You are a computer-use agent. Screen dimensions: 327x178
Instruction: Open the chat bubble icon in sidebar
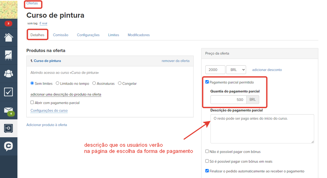pos(9,146)
